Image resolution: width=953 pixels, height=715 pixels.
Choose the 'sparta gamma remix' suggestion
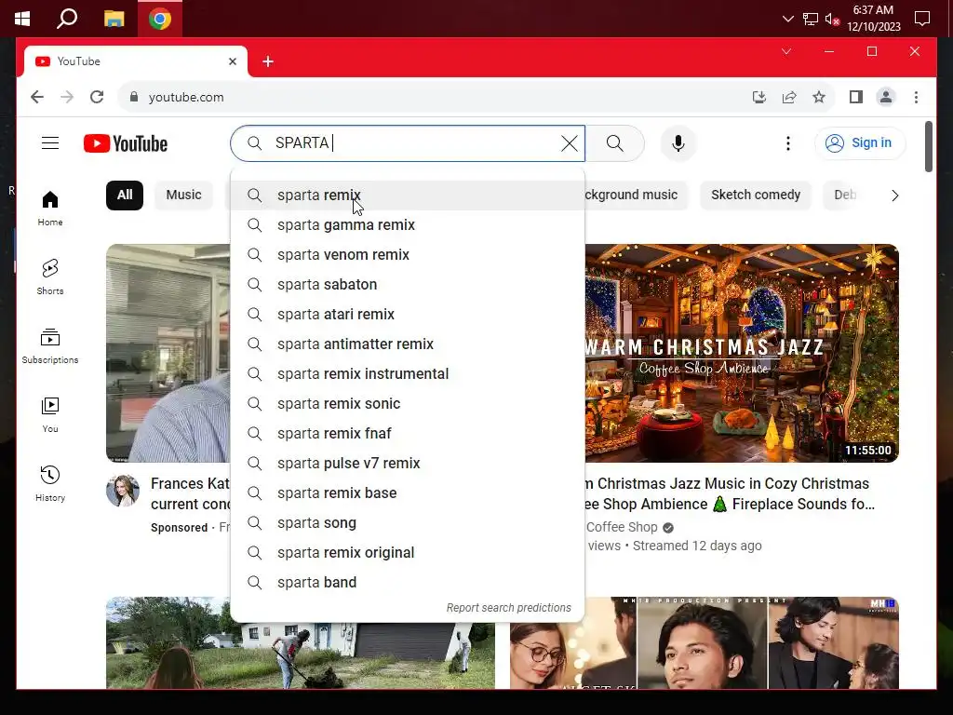(408, 225)
